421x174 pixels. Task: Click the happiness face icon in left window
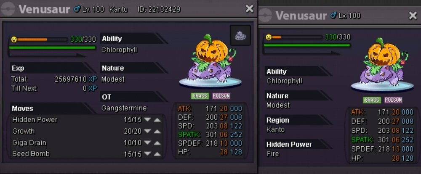(14, 40)
